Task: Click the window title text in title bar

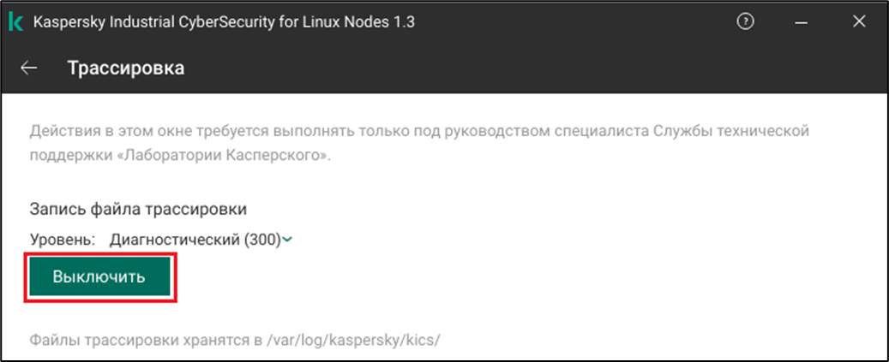Action: [x=224, y=22]
